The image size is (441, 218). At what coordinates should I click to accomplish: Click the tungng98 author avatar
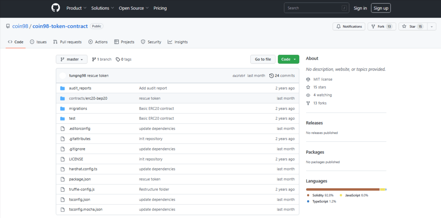[x=63, y=76]
